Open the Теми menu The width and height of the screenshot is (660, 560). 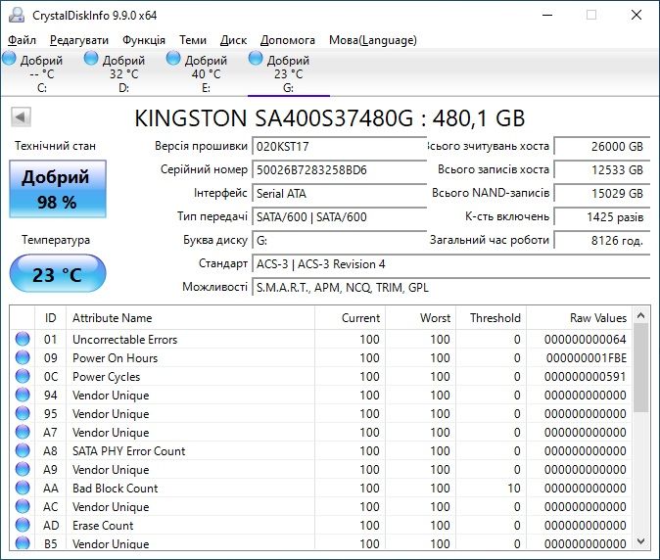pos(193,40)
